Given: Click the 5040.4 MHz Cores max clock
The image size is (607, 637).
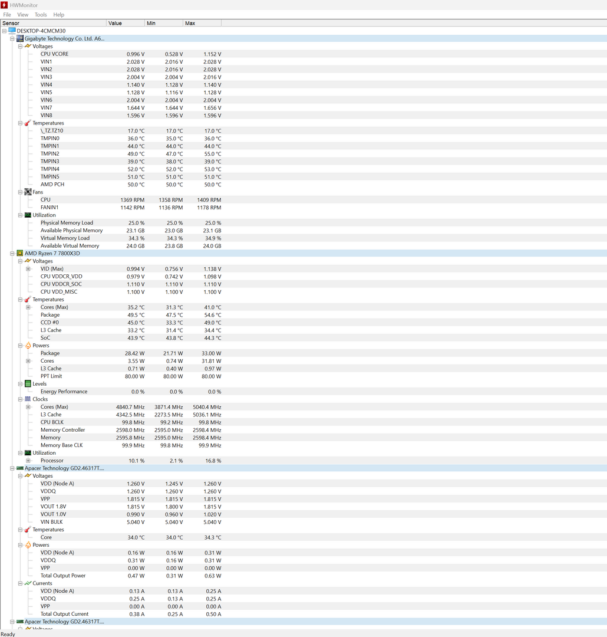Looking at the screenshot, I should pyautogui.click(x=207, y=407).
